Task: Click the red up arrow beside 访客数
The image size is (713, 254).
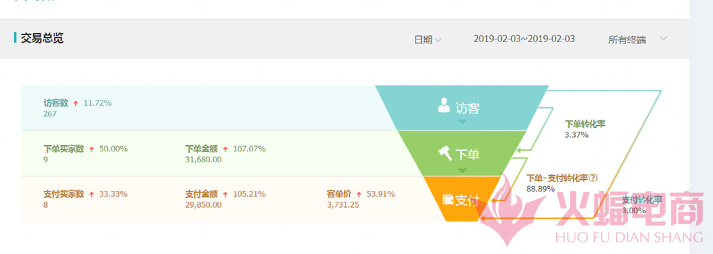Action: [75, 104]
